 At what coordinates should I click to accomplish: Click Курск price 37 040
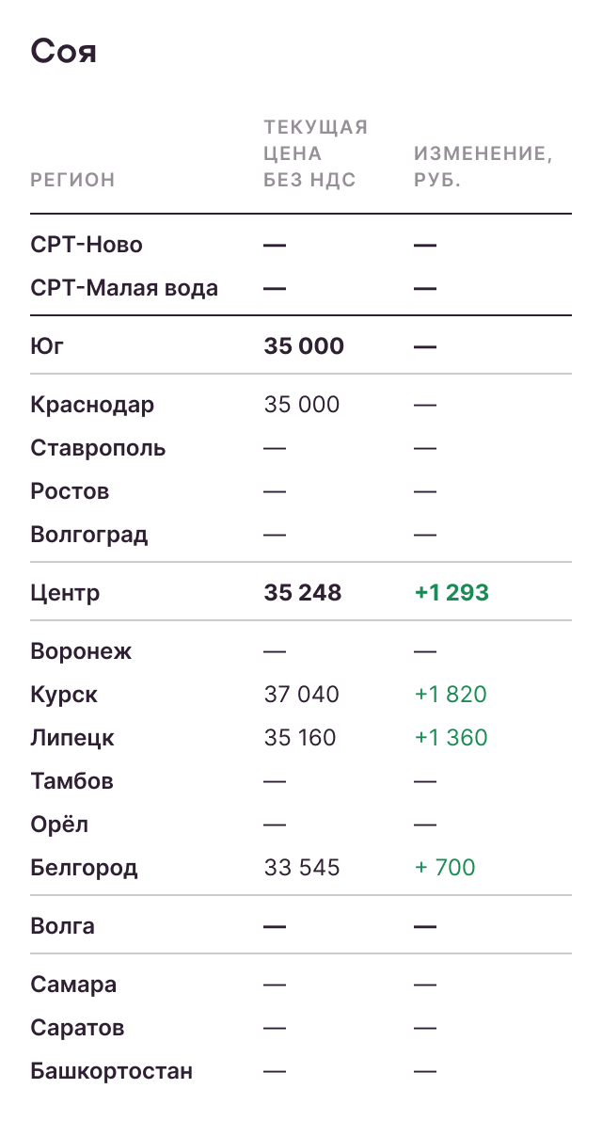[x=301, y=695]
